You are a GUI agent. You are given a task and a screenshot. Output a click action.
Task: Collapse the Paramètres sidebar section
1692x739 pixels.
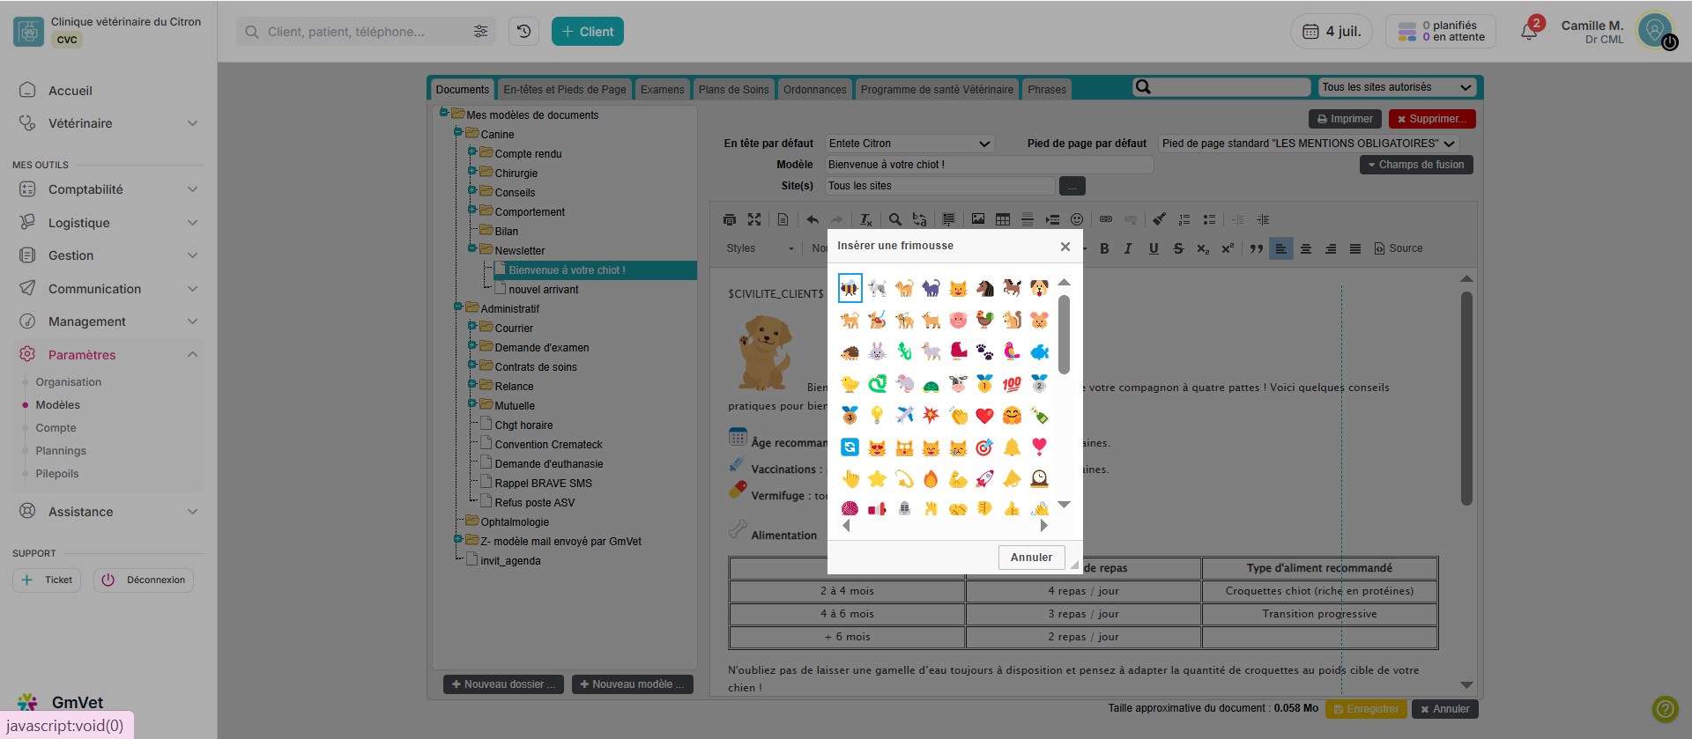click(x=108, y=355)
